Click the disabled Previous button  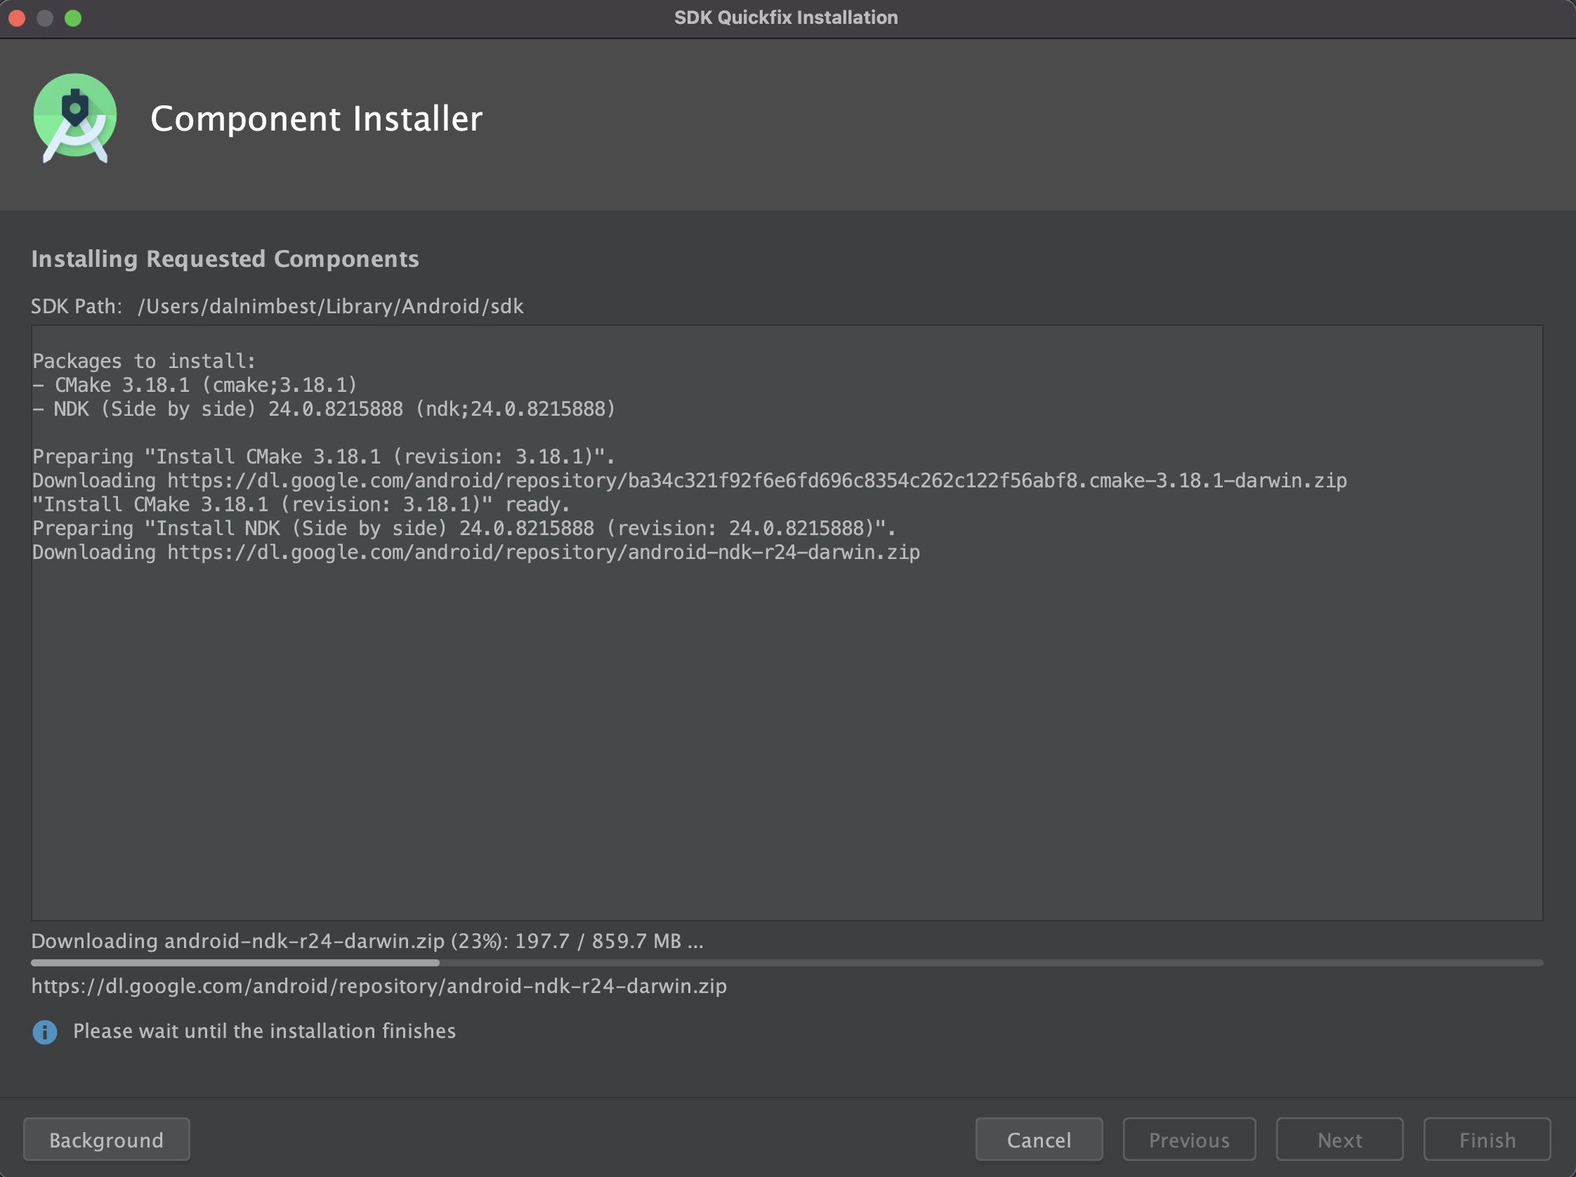click(x=1189, y=1139)
